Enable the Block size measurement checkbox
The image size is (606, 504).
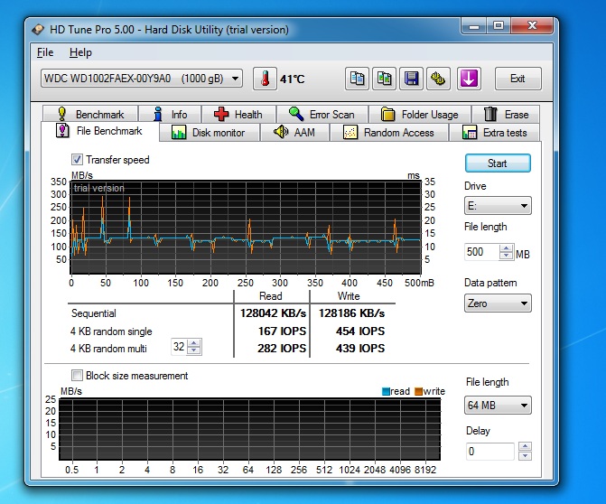point(77,376)
